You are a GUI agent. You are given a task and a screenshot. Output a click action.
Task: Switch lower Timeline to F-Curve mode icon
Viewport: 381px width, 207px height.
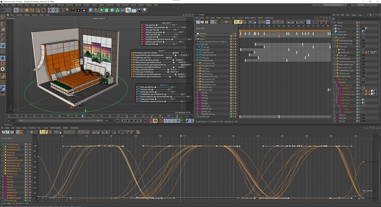coord(7,132)
